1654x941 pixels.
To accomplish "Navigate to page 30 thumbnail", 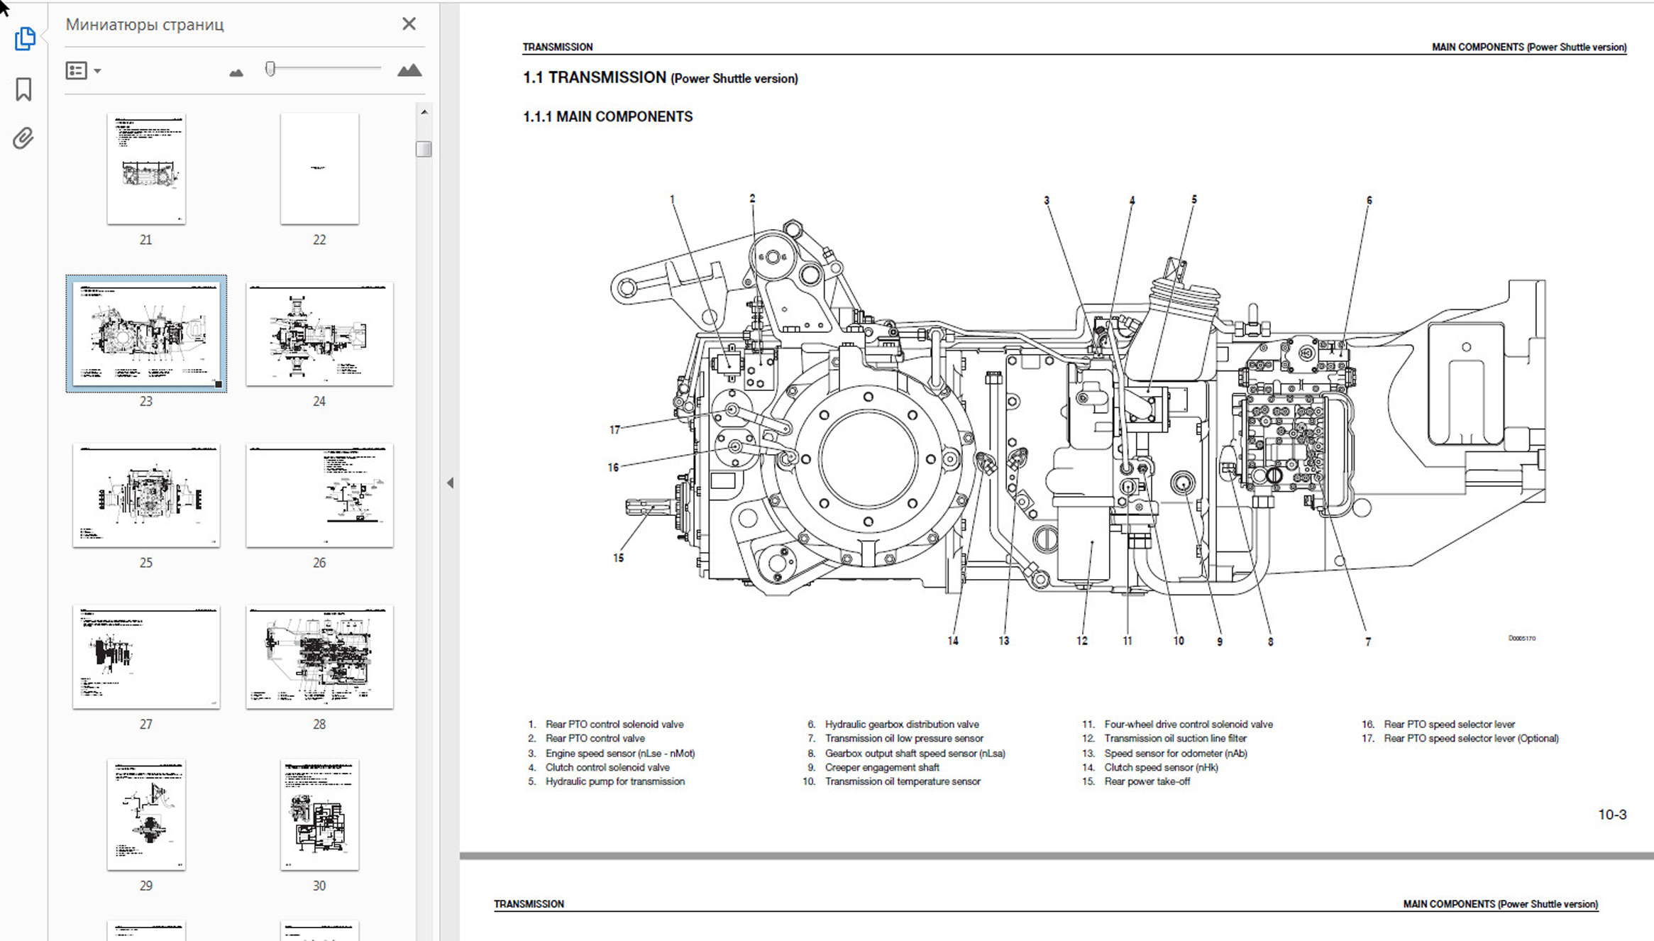I will tap(319, 815).
